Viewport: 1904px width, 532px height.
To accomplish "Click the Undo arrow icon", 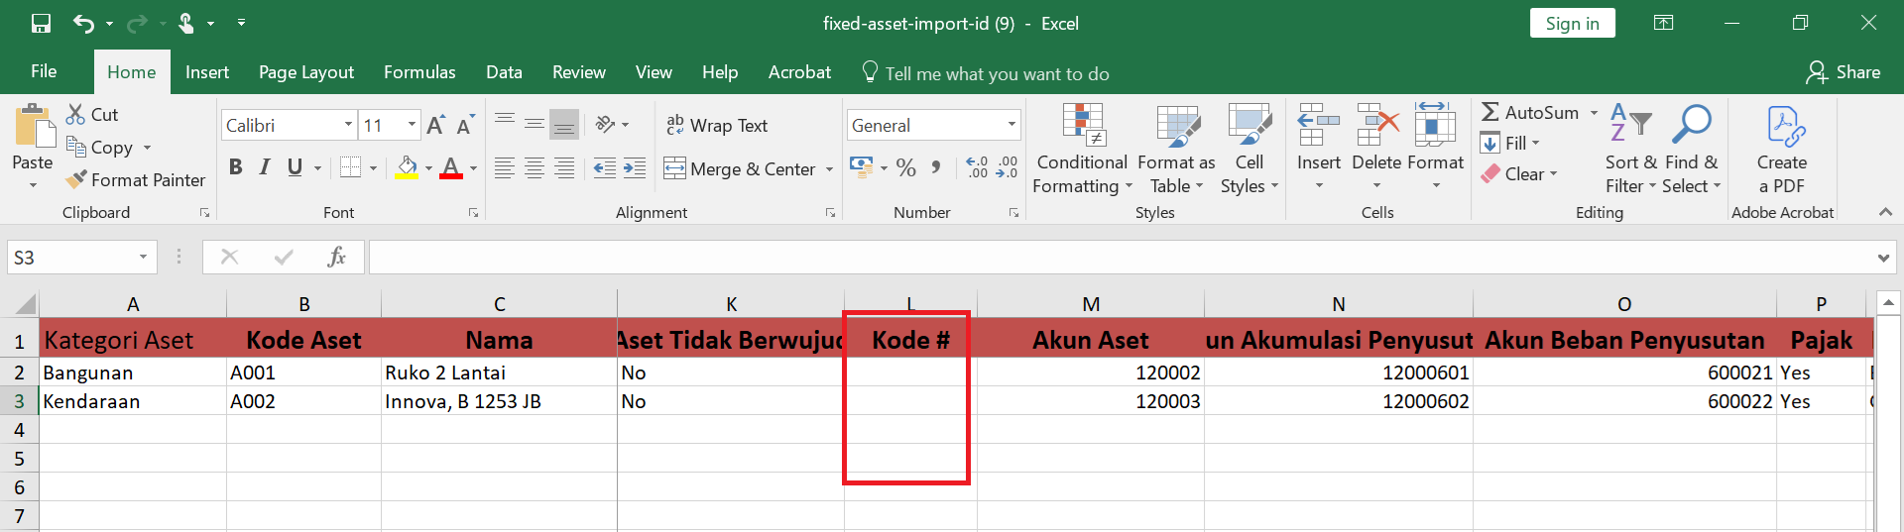I will 83,24.
